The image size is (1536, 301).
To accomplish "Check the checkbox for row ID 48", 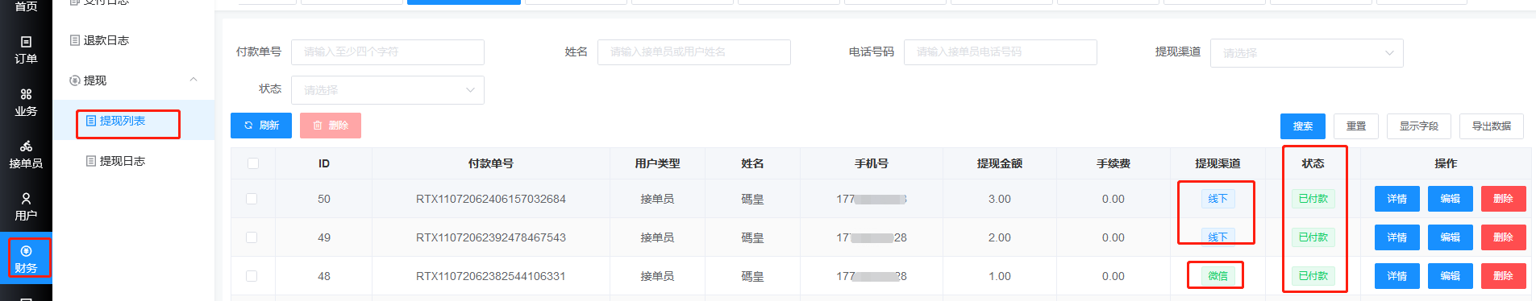I will (252, 276).
